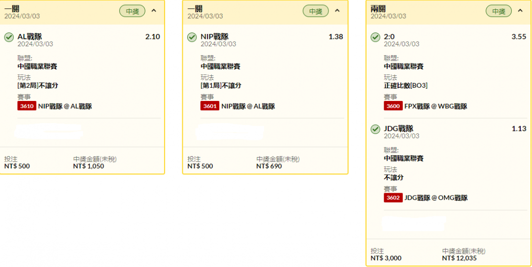Click 中獎 badge on the AL戰隊 ticket

133,11
